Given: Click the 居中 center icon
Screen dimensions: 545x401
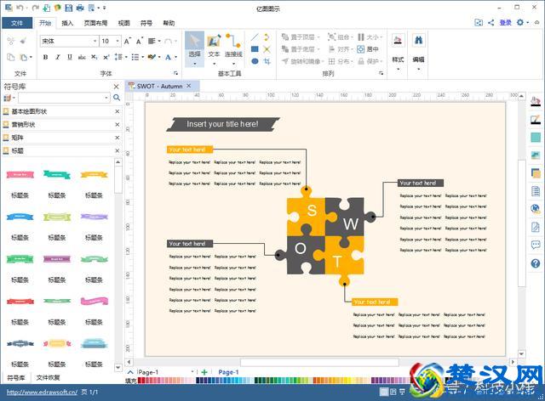Looking at the screenshot, I should tap(361, 49).
